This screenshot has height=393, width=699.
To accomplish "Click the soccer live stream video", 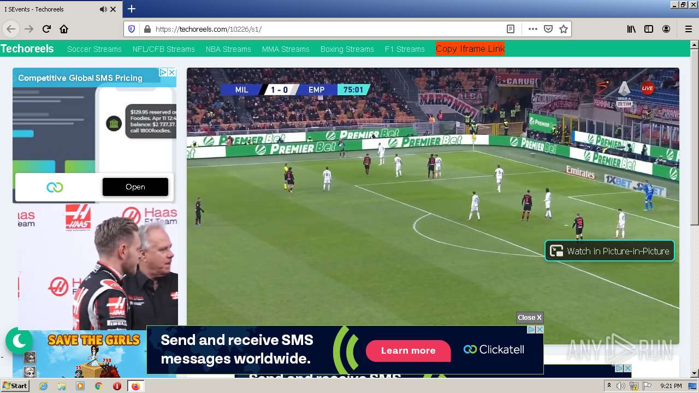I will (x=433, y=206).
